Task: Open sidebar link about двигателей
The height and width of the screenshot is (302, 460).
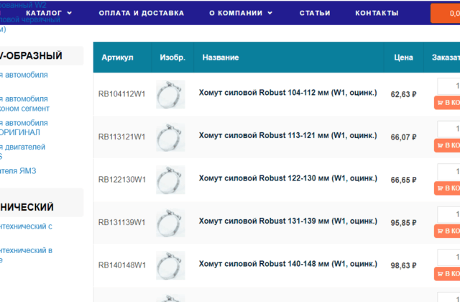Action: (x=22, y=152)
